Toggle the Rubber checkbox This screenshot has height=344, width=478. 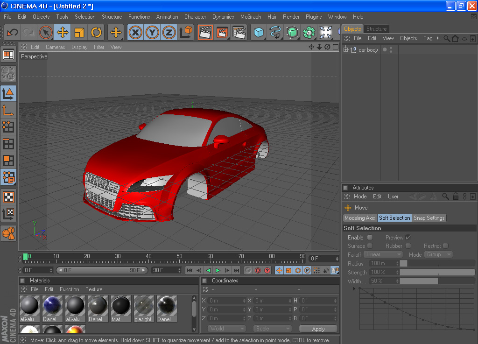[408, 246]
